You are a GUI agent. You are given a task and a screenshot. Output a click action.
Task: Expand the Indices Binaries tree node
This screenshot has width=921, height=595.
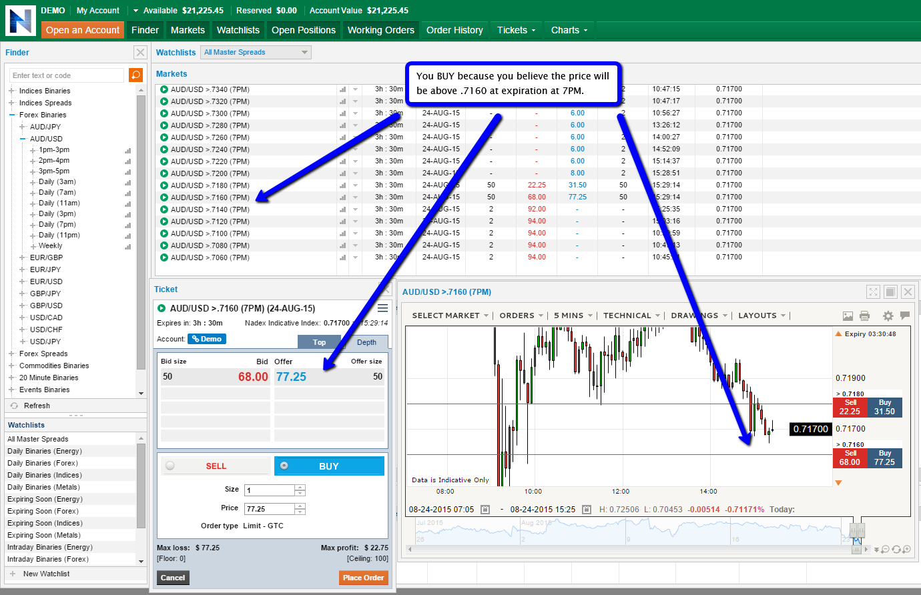point(11,91)
